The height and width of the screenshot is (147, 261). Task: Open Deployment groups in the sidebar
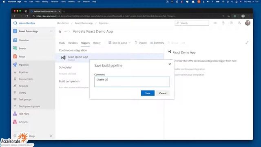point(29,106)
